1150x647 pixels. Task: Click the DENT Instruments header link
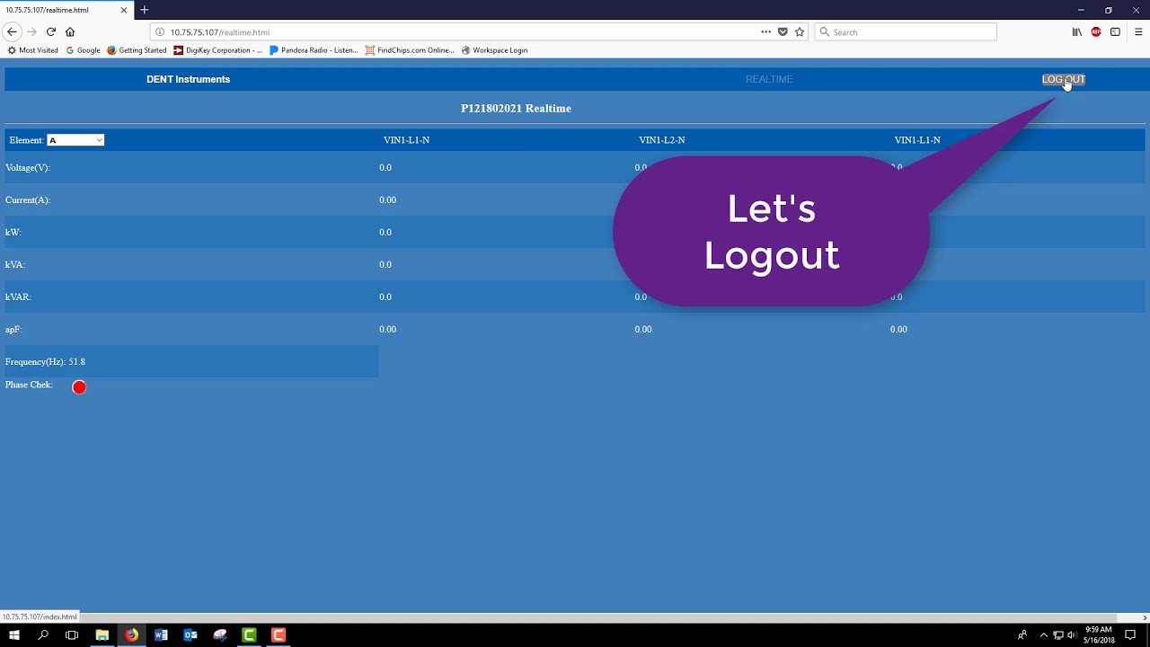point(188,79)
